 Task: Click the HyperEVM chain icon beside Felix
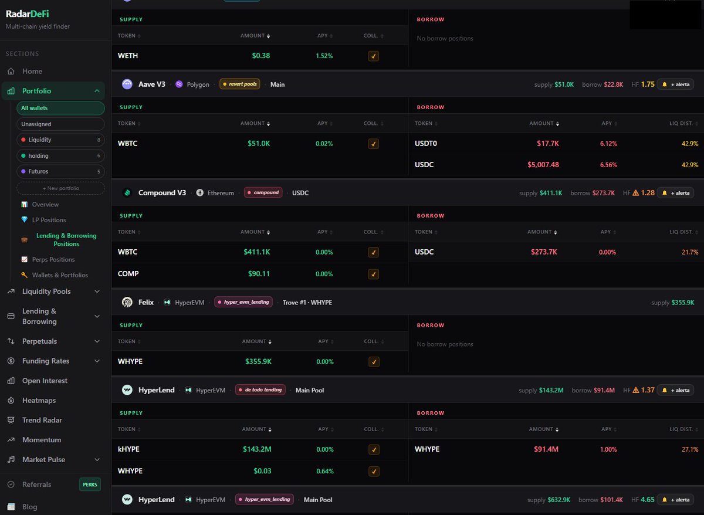(167, 303)
